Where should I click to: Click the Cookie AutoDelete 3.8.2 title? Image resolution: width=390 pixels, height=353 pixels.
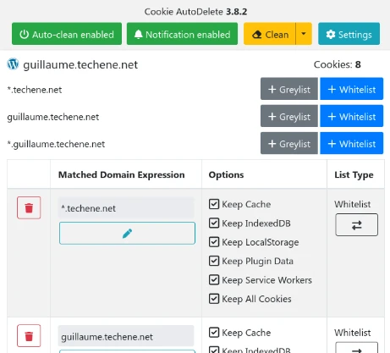coord(195,12)
